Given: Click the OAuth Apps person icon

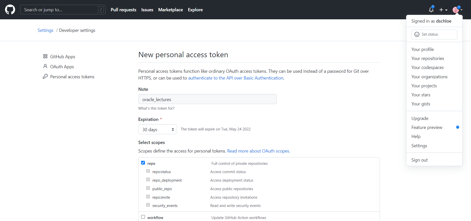Looking at the screenshot, I should pyautogui.click(x=45, y=66).
